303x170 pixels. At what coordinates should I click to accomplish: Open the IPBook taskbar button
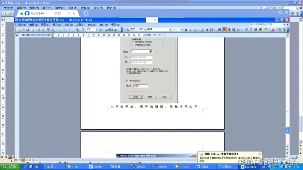[141, 167]
